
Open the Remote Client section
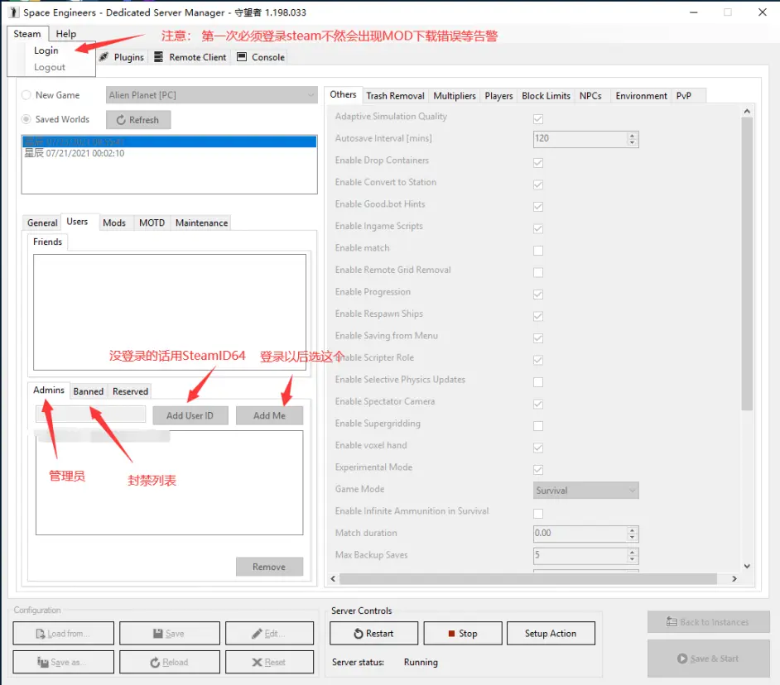click(x=190, y=57)
